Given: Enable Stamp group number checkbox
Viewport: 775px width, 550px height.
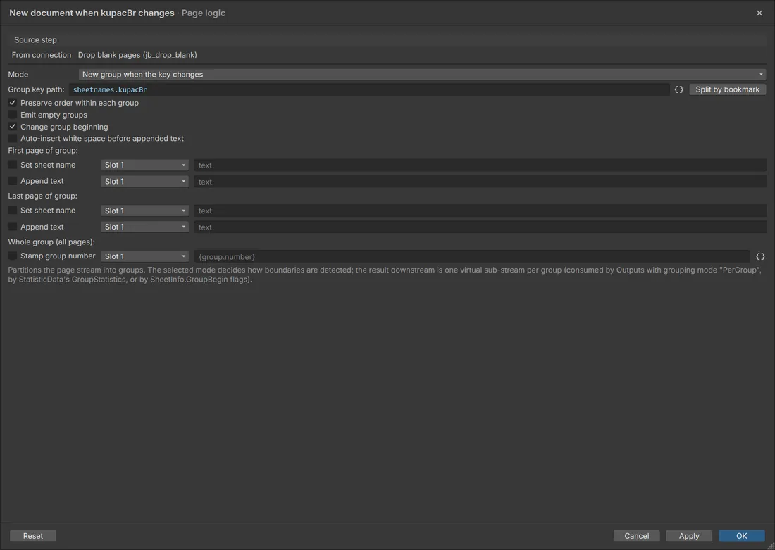Looking at the screenshot, I should coord(13,256).
